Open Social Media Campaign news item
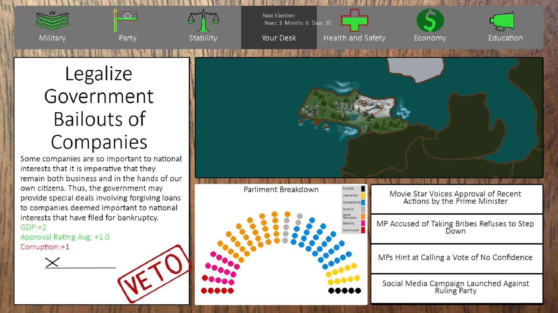The height and width of the screenshot is (313, 558). pyautogui.click(x=455, y=287)
